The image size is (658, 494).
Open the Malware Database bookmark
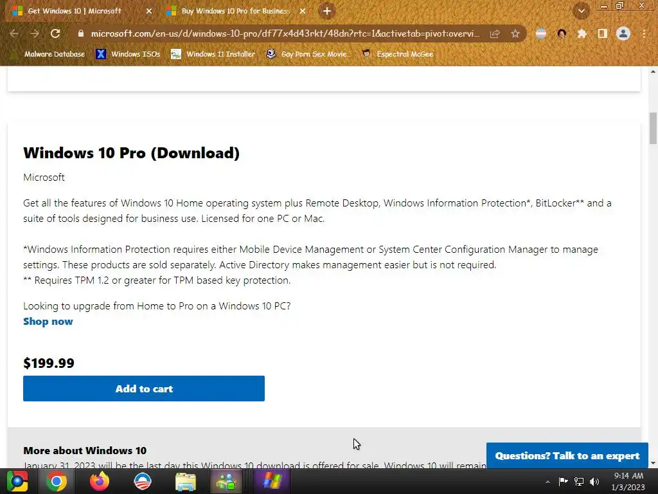pyautogui.click(x=49, y=54)
